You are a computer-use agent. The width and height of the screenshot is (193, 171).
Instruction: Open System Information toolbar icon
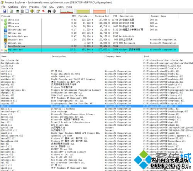pos(18,11)
